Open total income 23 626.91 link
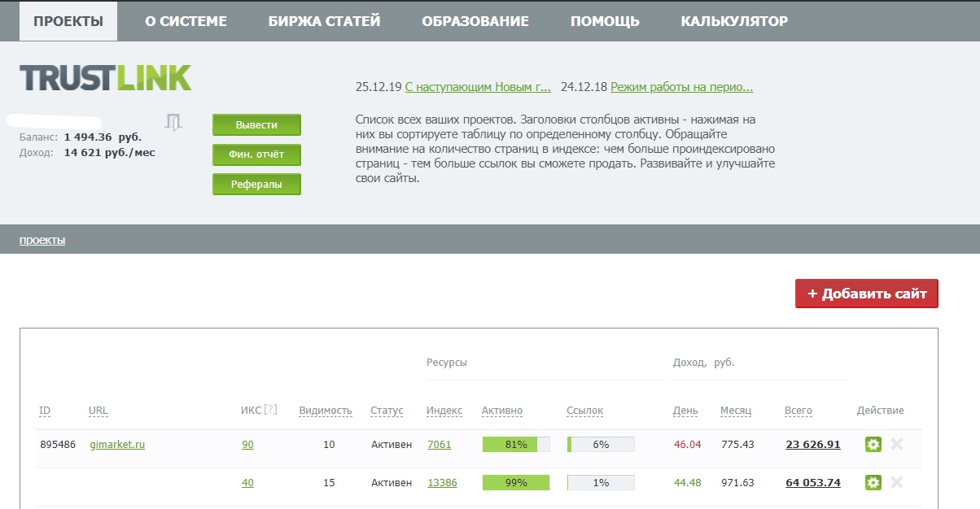This screenshot has height=509, width=980. click(812, 444)
